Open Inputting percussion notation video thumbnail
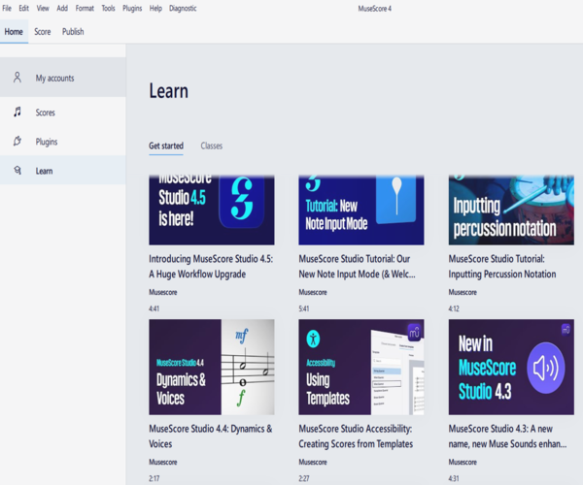Viewport: 583px width, 485px height. coord(511,210)
